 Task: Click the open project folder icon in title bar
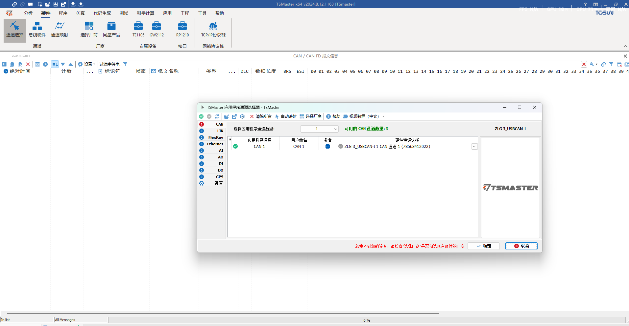(48, 4)
